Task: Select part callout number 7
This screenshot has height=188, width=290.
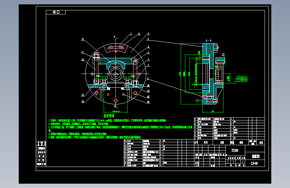Action: pos(148,60)
